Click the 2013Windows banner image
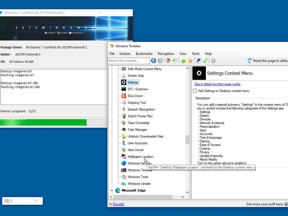The height and width of the screenshot is (216, 288). (x=66, y=28)
